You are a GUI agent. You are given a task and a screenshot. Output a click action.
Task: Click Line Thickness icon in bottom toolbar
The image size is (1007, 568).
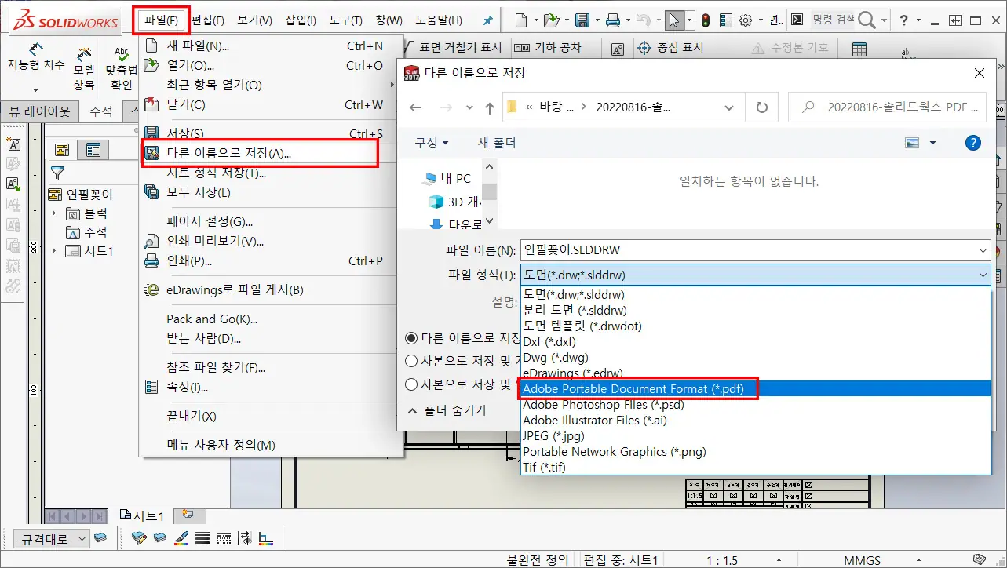[202, 538]
